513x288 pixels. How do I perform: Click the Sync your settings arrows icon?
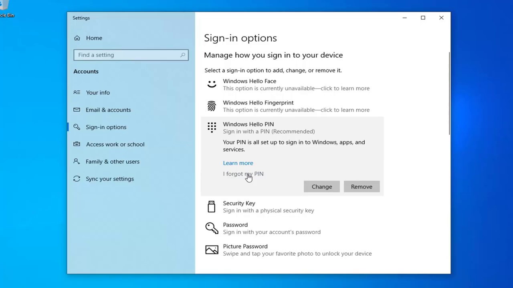(77, 179)
